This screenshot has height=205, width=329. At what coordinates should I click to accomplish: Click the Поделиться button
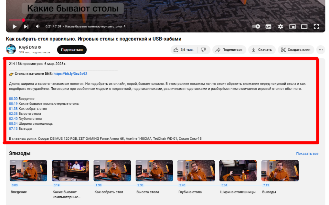click(229, 50)
